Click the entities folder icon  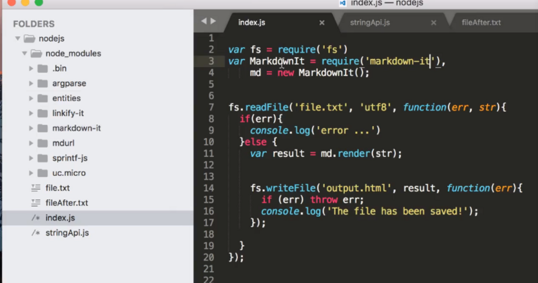[42, 98]
